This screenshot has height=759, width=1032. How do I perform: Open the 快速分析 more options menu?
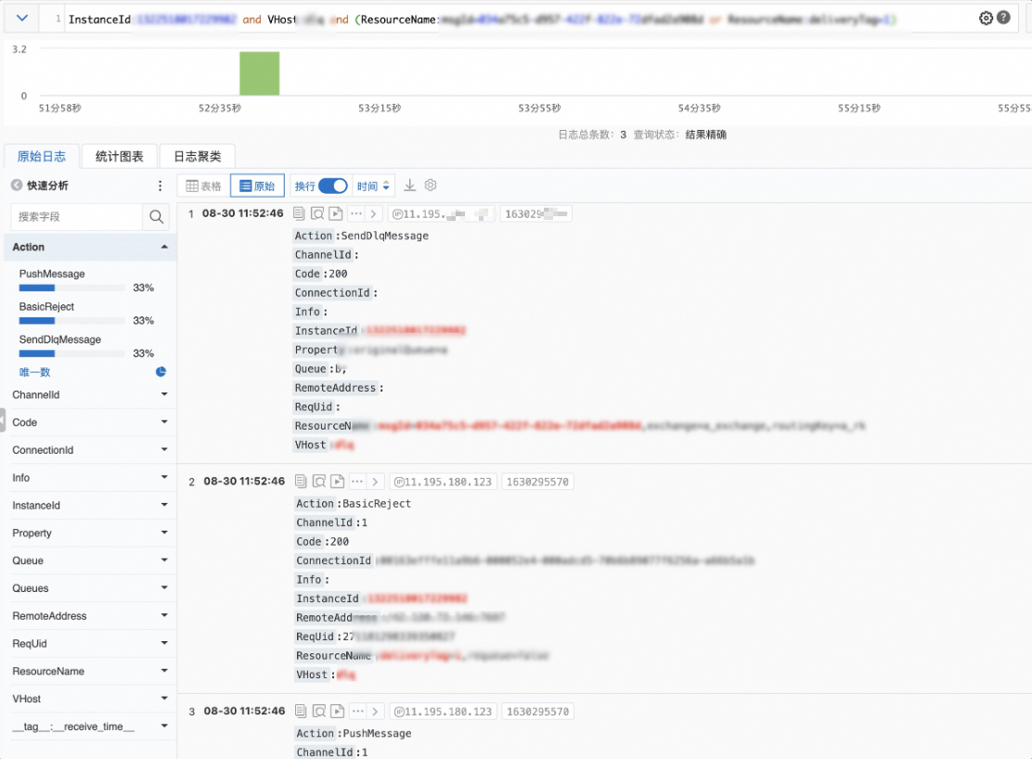click(x=160, y=186)
